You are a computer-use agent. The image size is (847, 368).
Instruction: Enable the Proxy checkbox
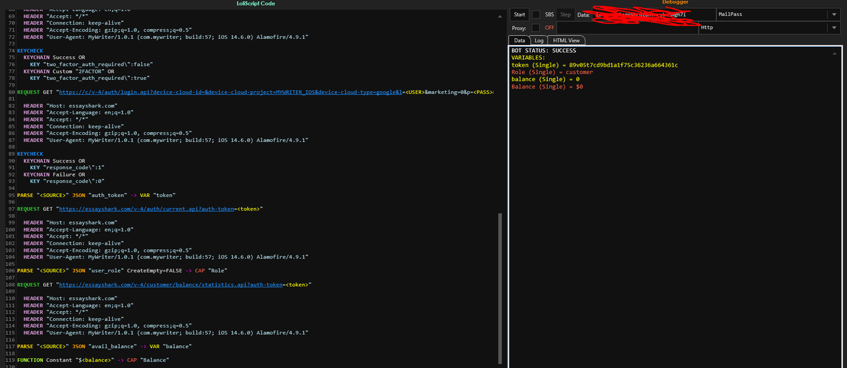tap(536, 28)
